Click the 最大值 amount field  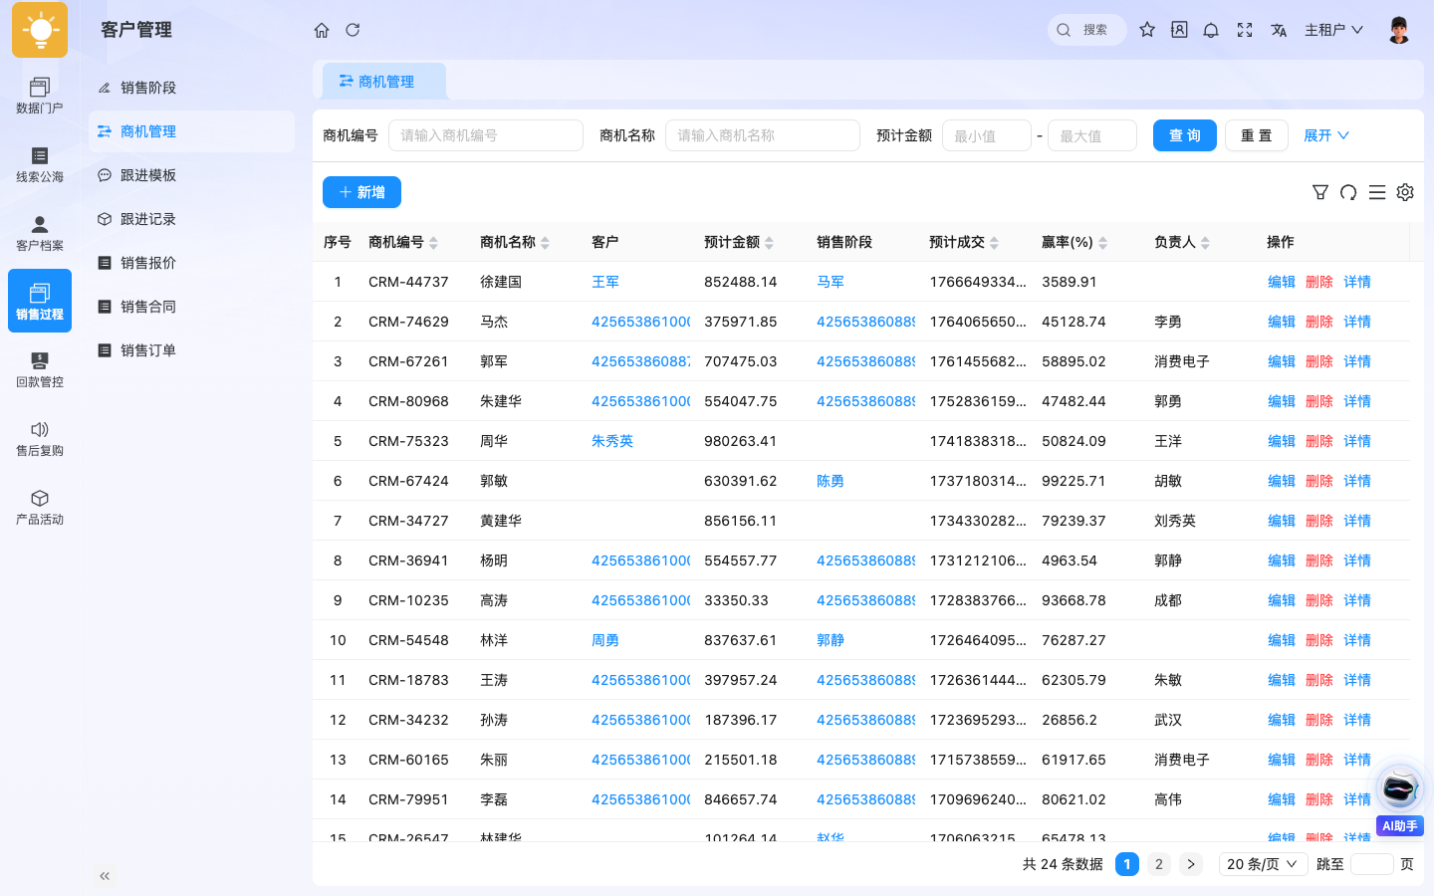[1092, 135]
